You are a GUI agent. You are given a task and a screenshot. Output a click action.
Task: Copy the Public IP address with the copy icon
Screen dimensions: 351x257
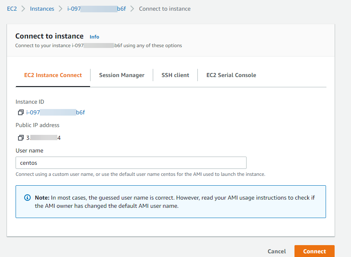coord(21,138)
